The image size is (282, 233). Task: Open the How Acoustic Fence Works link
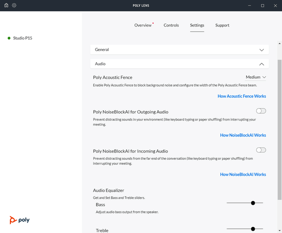[242, 96]
